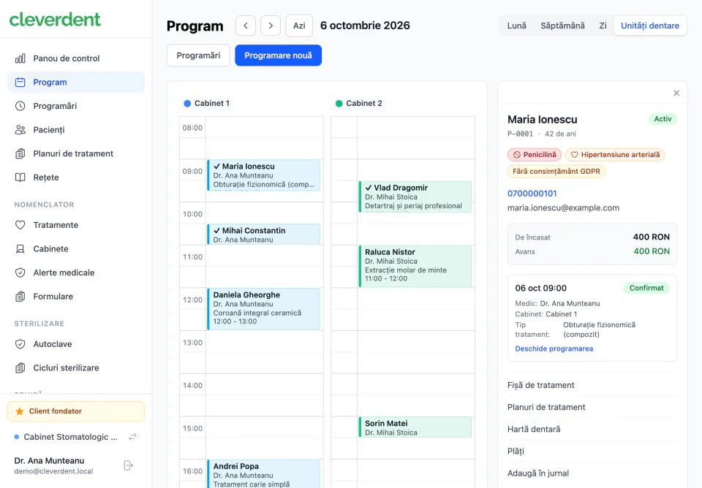
Task: Jump to today with Azi button
Action: 299,26
